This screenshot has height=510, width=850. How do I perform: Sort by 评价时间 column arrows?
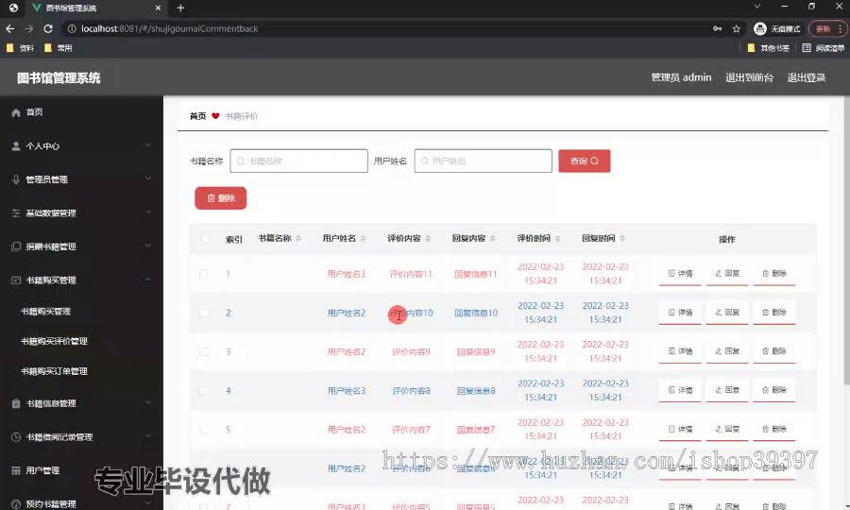557,238
